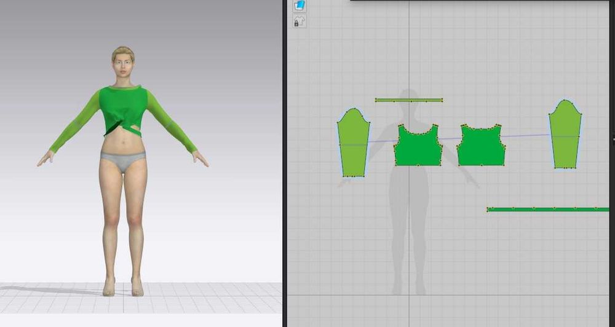This screenshot has height=327, width=615.
Task: Select the thin neckband strip above bodices
Action: pos(409,100)
